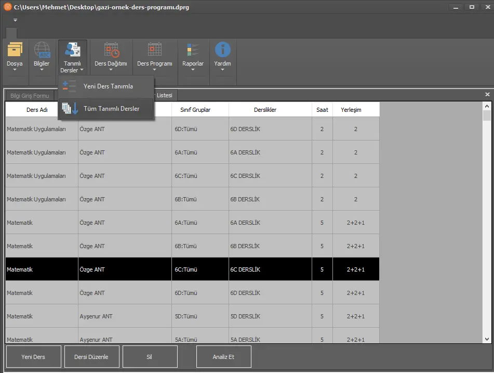494x373 pixels.
Task: Close the lesson list panel with X
Action: click(x=487, y=95)
